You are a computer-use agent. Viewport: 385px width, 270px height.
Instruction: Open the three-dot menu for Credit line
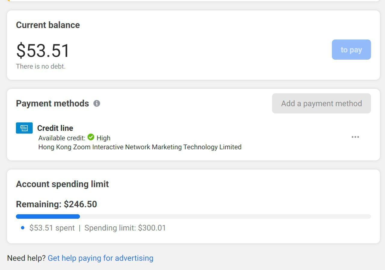tap(355, 137)
